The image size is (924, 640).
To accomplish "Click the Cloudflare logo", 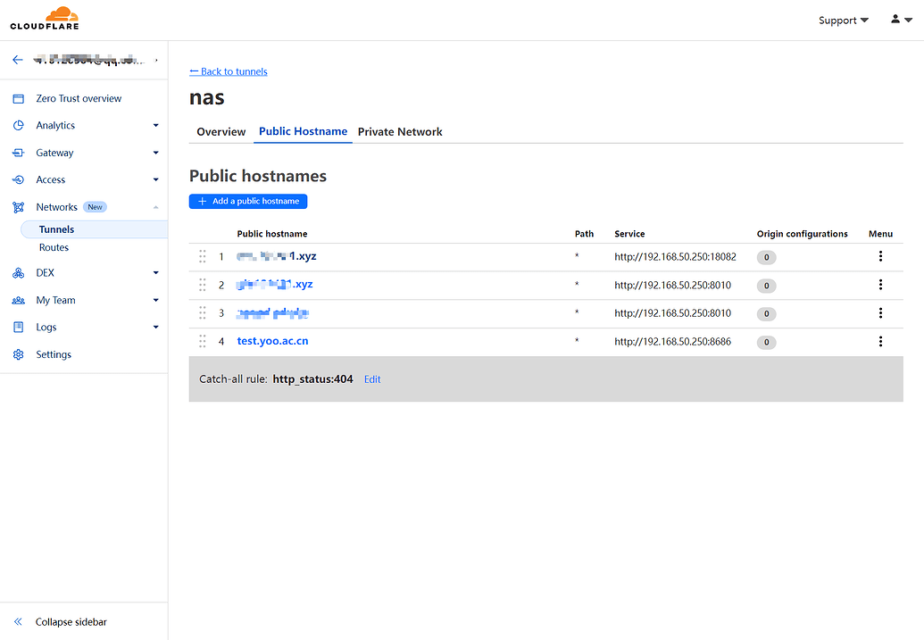I will coord(45,18).
